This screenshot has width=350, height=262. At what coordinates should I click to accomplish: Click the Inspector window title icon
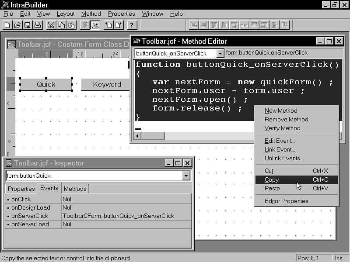(8, 163)
